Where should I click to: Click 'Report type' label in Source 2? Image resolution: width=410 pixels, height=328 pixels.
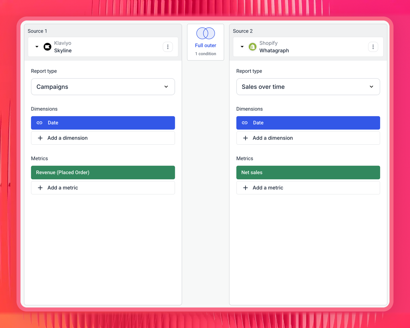pos(249,71)
